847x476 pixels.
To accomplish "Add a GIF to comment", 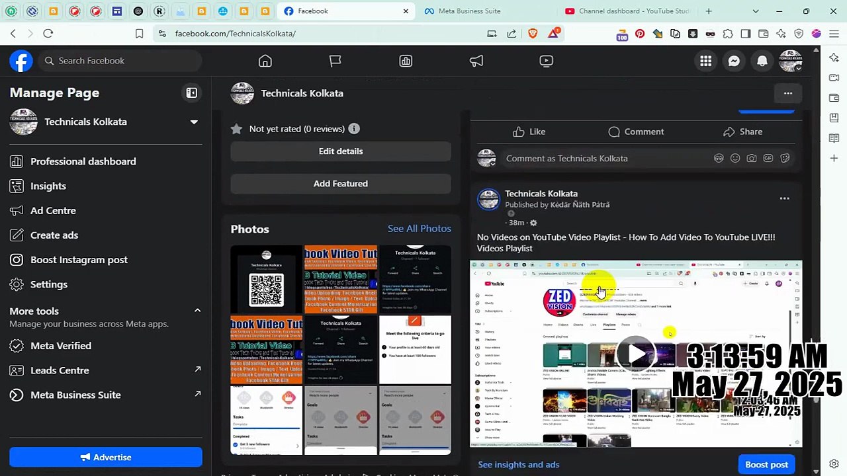I will tap(768, 159).
